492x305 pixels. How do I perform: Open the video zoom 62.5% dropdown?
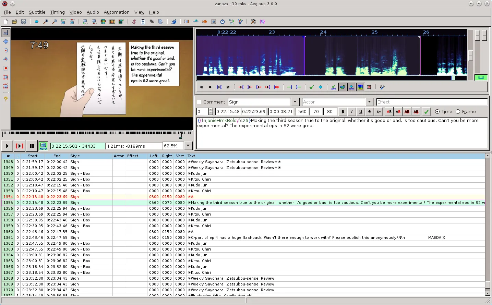coord(188,146)
